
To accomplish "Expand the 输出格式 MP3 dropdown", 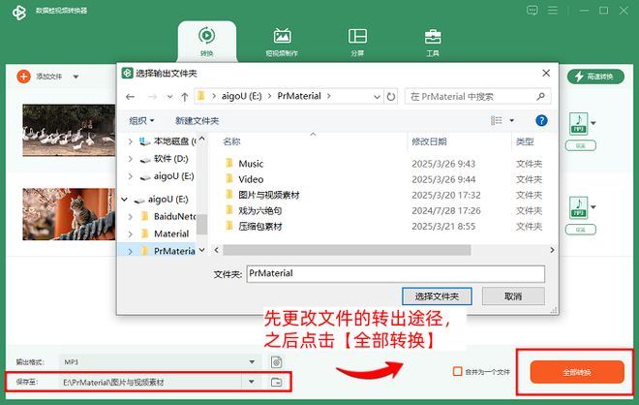I will pos(253,361).
